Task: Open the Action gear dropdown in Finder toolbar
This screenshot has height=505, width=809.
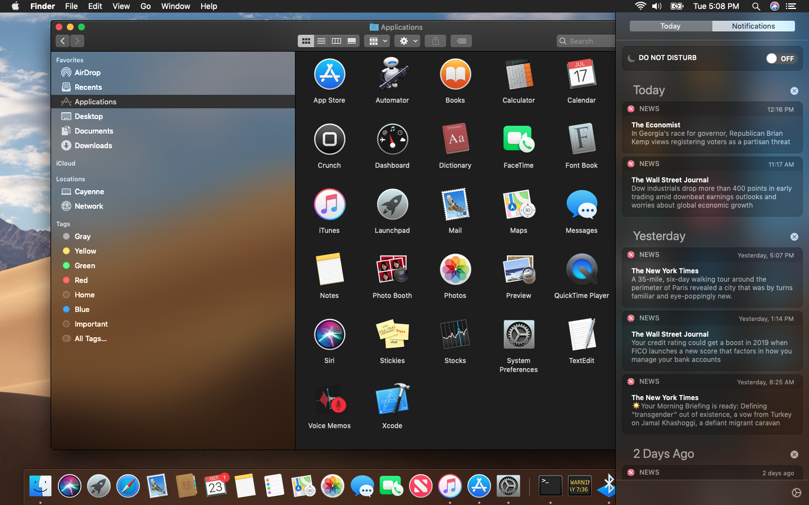Action: pos(407,41)
